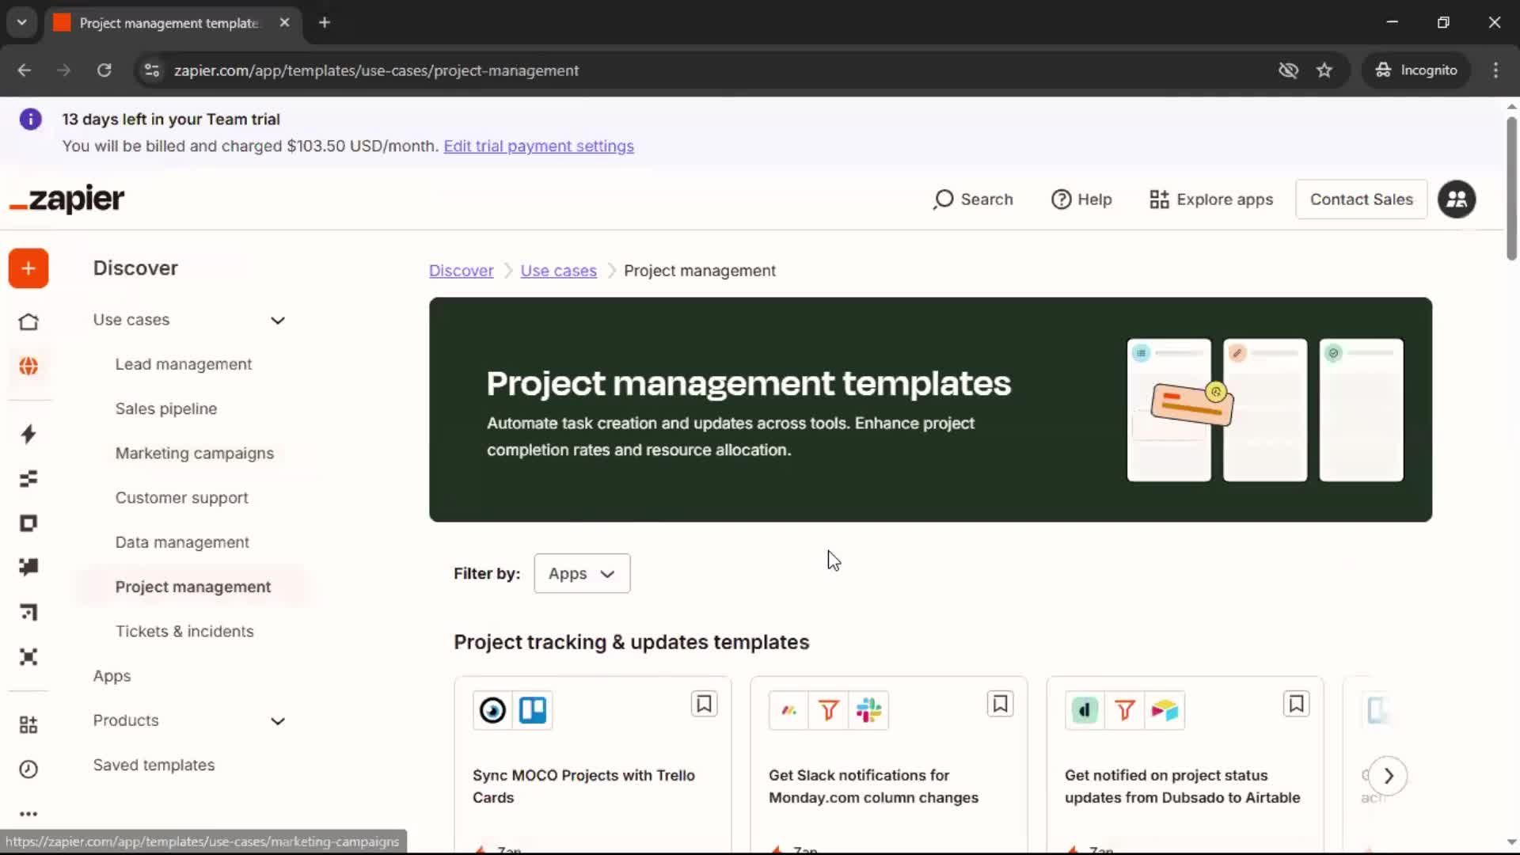Click the Monday.com icon on second card
Screen dimensions: 1520x855
pyautogui.click(x=788, y=710)
